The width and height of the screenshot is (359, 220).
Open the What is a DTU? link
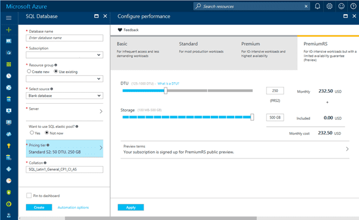pos(168,83)
